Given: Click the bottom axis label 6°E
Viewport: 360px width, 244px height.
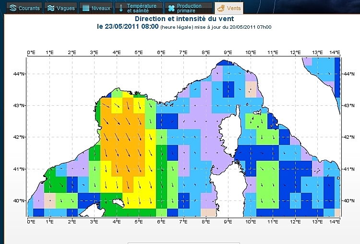Looking at the screenshot, I should point(161,222).
